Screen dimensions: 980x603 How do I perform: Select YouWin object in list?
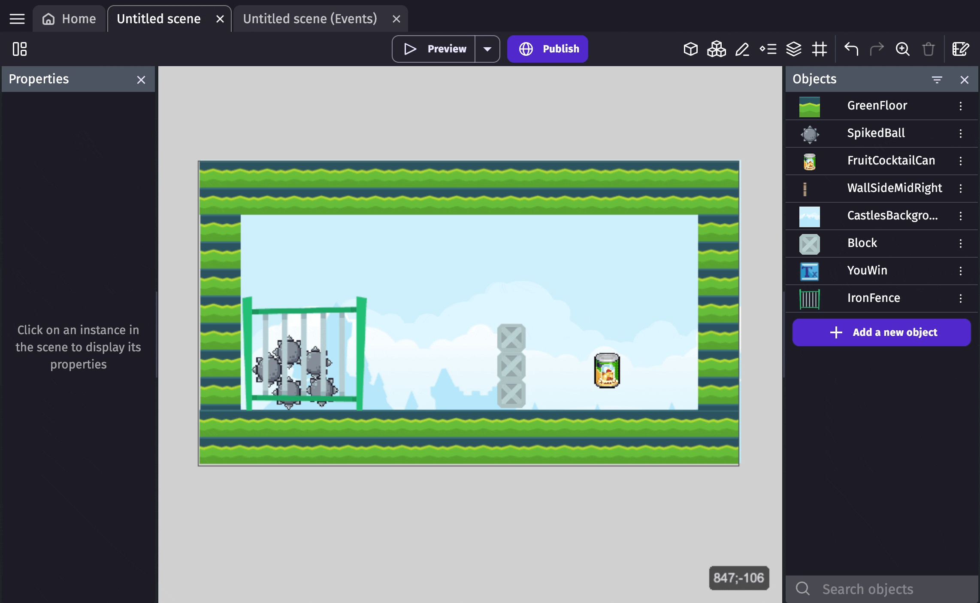point(867,270)
